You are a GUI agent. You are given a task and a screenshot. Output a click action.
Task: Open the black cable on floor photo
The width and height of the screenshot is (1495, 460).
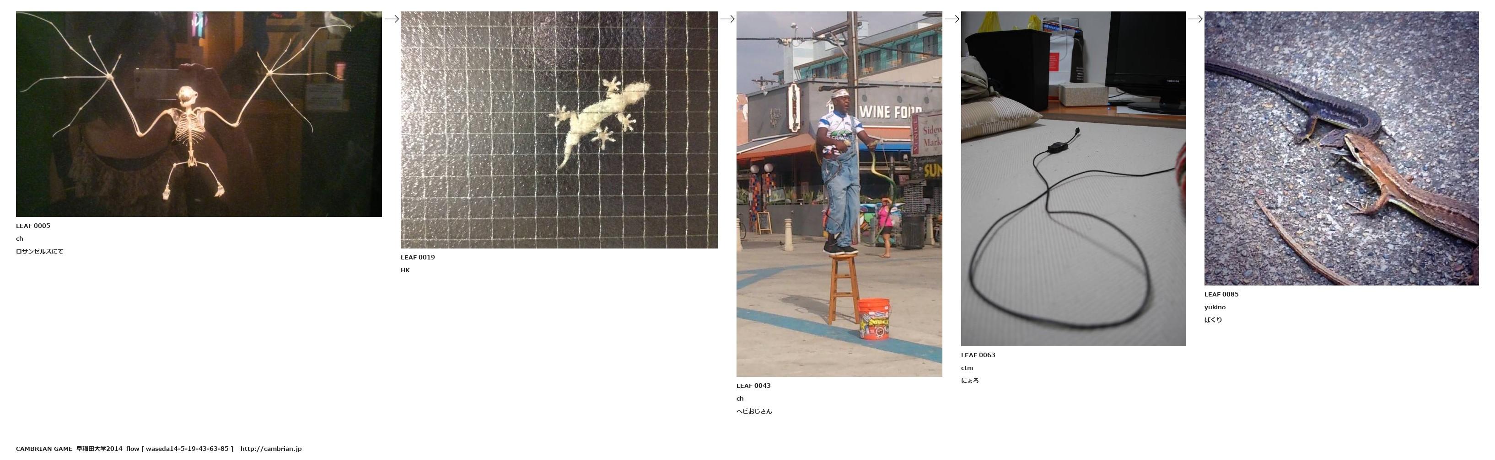click(x=1073, y=179)
